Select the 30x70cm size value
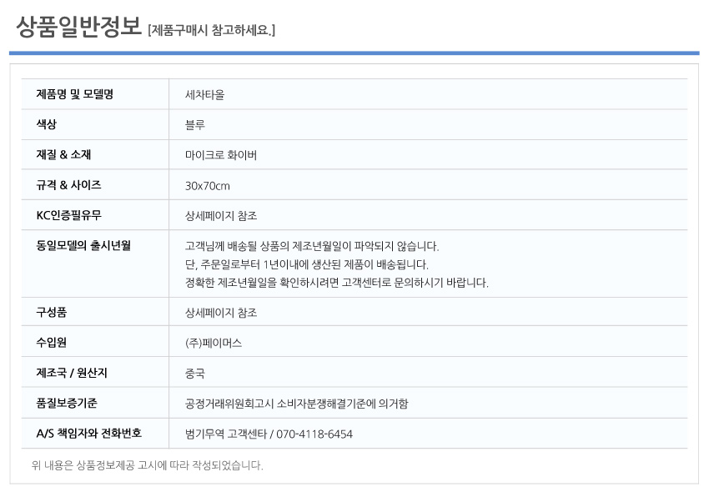Screen dimensions: 709x497 pyautogui.click(x=207, y=186)
